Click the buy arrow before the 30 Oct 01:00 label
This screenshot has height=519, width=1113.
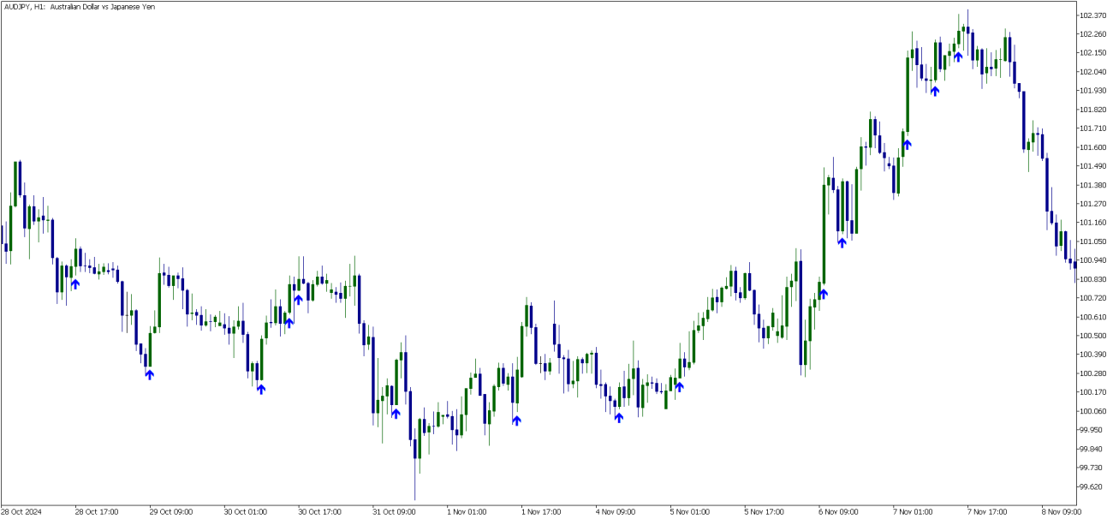tap(260, 388)
